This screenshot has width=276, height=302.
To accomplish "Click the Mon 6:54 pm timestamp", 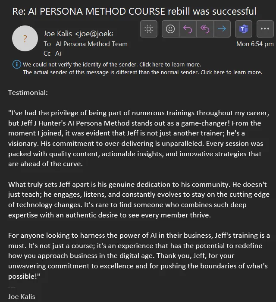I will 255,44.
